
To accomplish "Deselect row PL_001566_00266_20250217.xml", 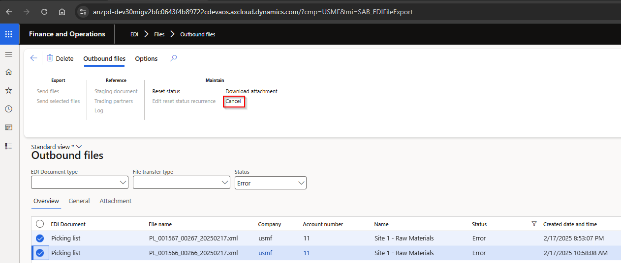I will pyautogui.click(x=40, y=253).
